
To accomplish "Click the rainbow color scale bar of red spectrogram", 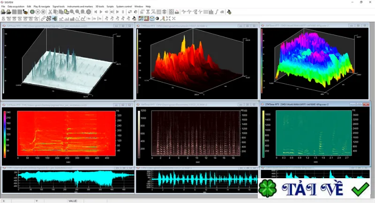I will tap(5, 134).
